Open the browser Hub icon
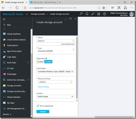This screenshot has width=136, height=119. [113, 8]
